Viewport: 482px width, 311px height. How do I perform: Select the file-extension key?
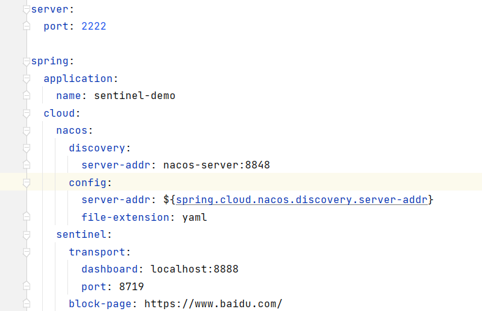point(115,218)
